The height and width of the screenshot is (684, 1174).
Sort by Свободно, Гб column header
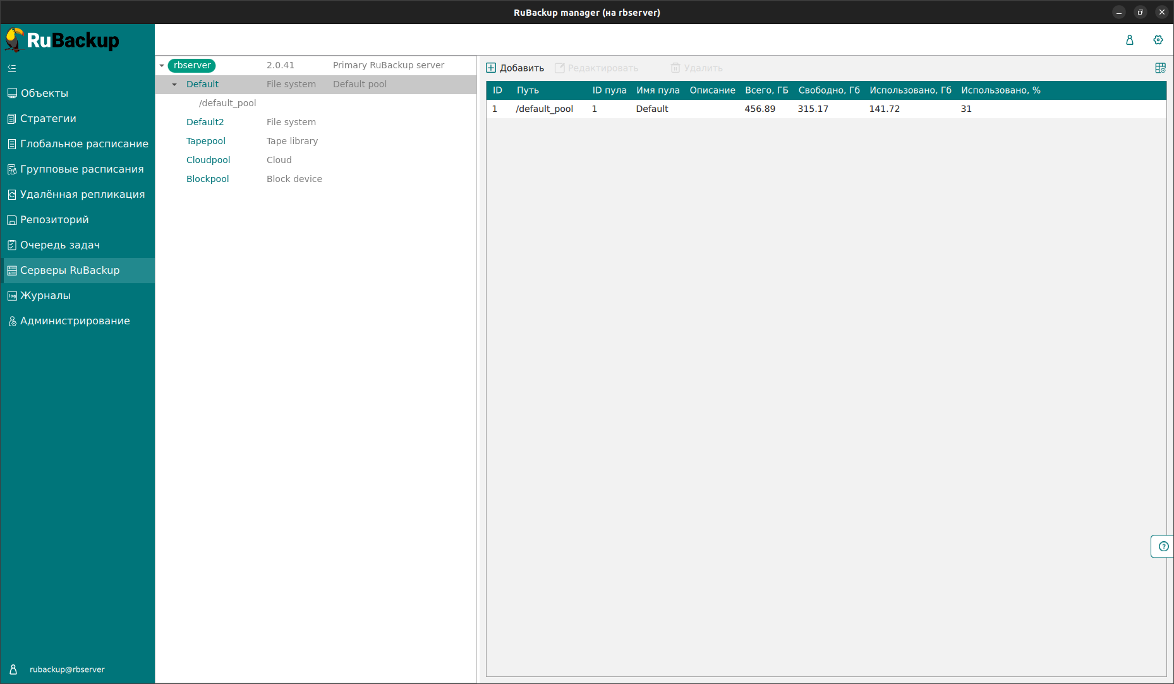click(828, 90)
